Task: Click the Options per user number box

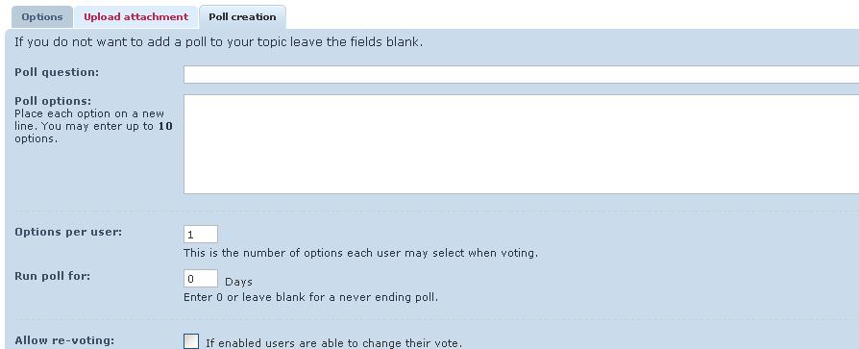Action: point(201,234)
